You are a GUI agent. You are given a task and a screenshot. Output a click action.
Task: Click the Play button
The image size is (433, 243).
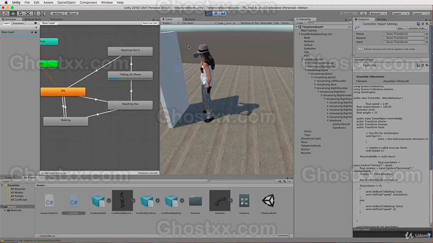(209, 14)
